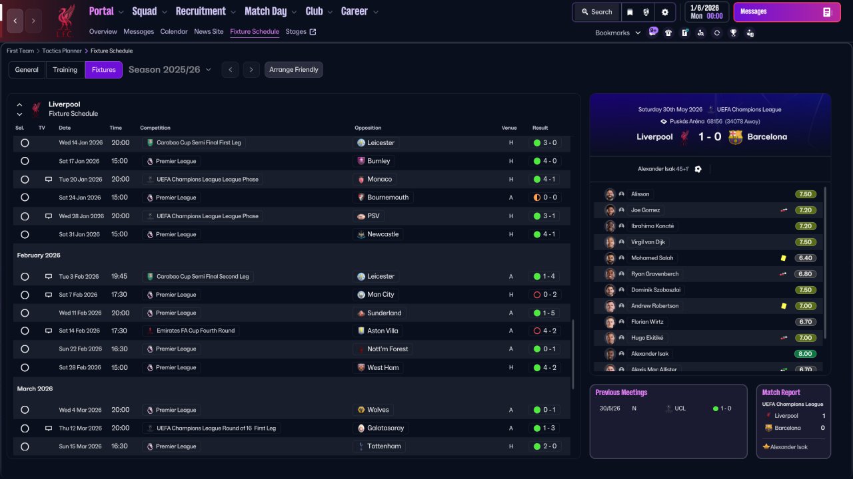Click the Liverpool club crest in top-left corner
Viewport: 853px width, 479px height.
[x=65, y=21]
